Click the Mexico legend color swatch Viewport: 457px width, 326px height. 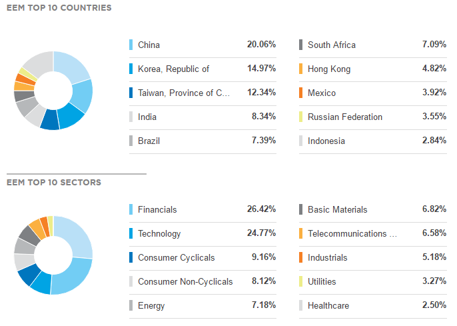[301, 93]
